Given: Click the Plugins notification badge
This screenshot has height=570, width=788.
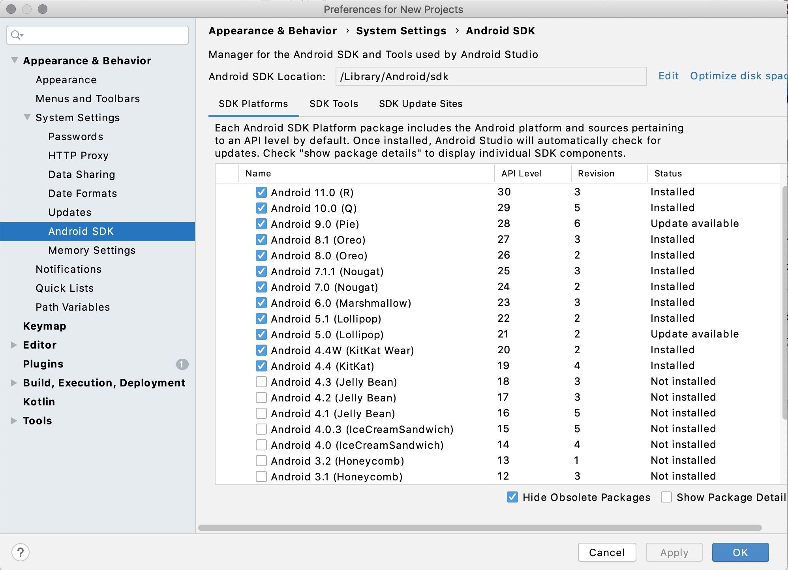Looking at the screenshot, I should [x=182, y=364].
